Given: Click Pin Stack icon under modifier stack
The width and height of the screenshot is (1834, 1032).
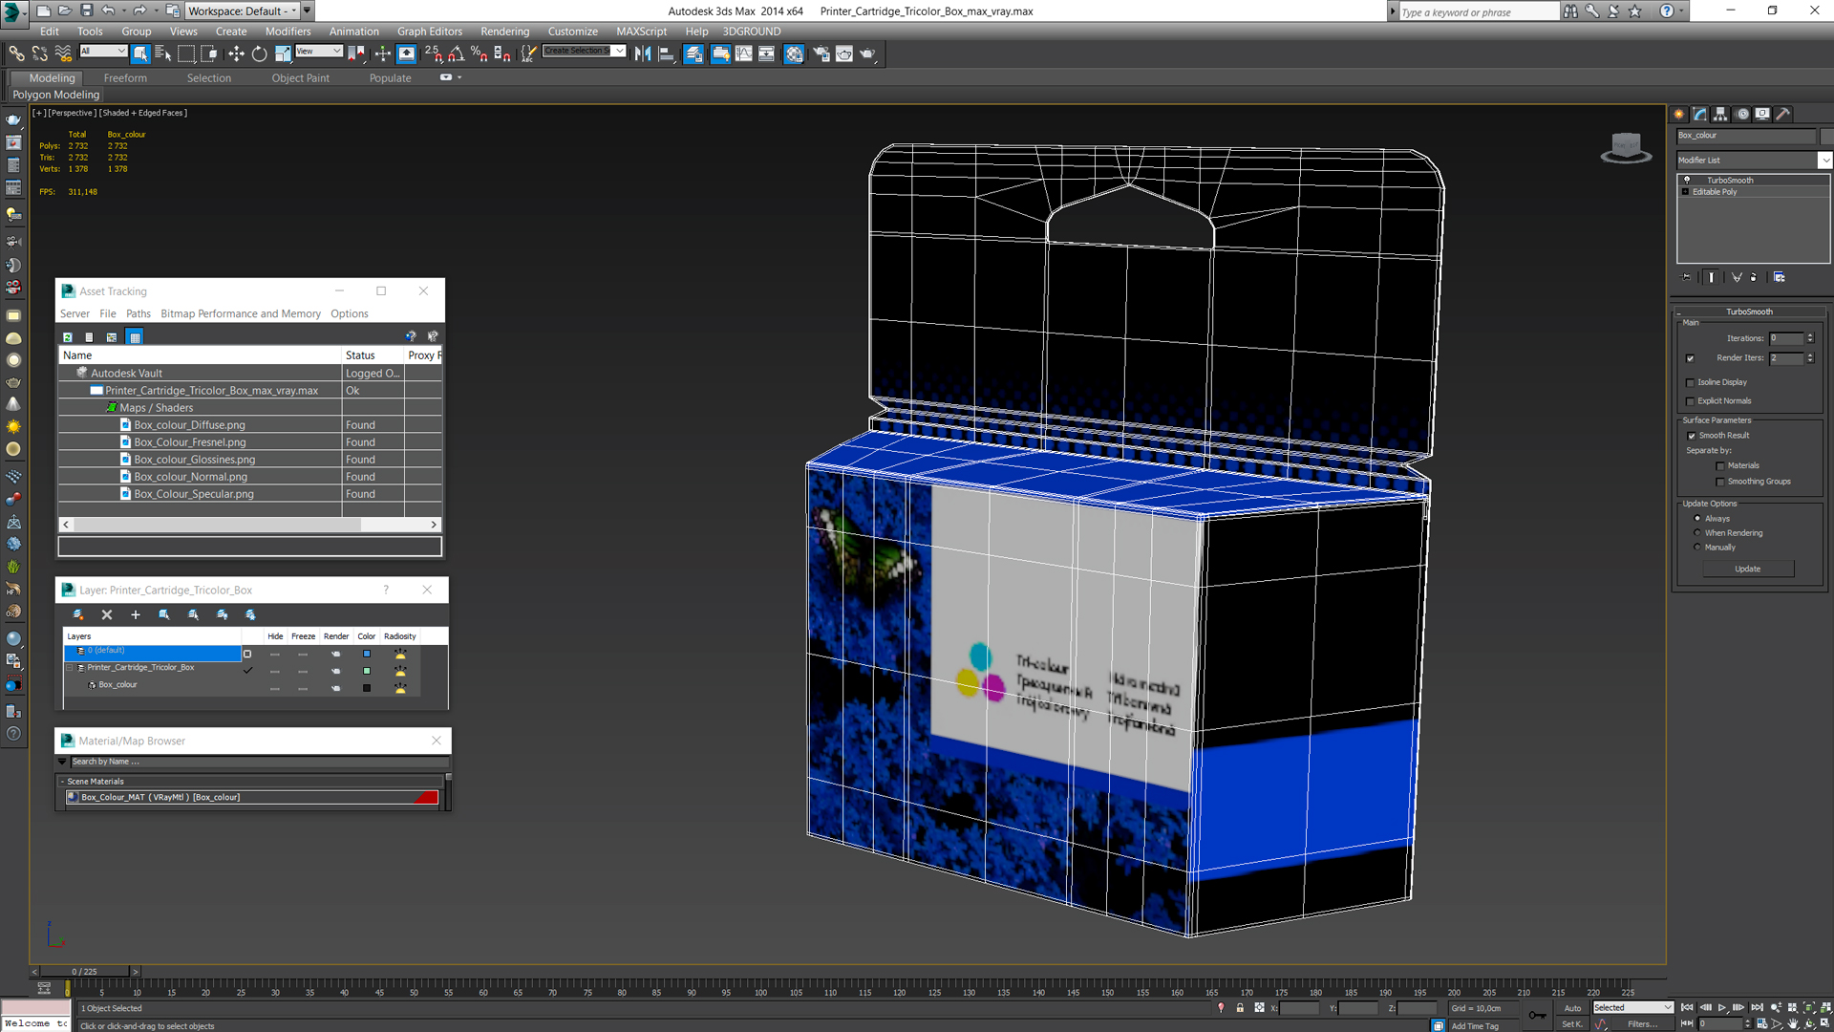Looking at the screenshot, I should [1686, 277].
